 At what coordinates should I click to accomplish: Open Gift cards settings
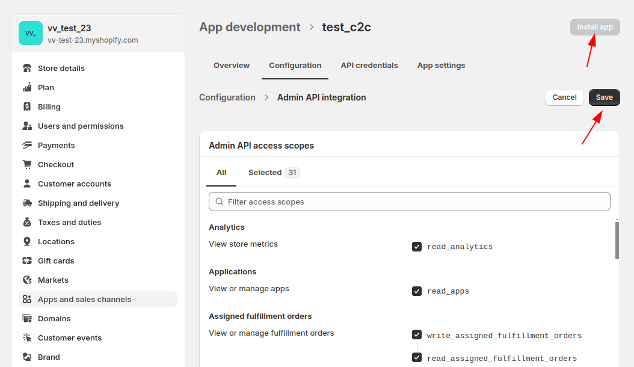(98, 261)
